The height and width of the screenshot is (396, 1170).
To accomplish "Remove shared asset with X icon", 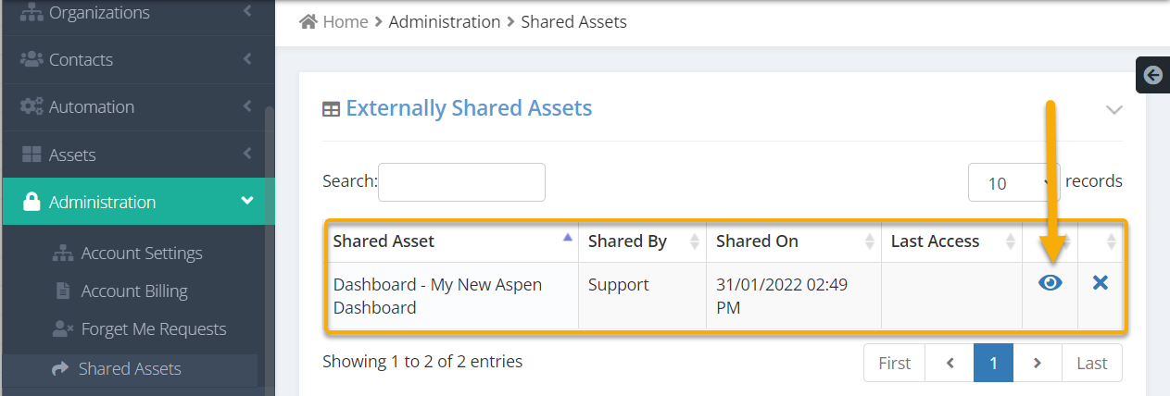I will [1101, 283].
